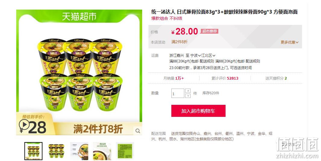Open the 宁波 city dropdown
The width and height of the screenshot is (321, 161).
point(195,55)
